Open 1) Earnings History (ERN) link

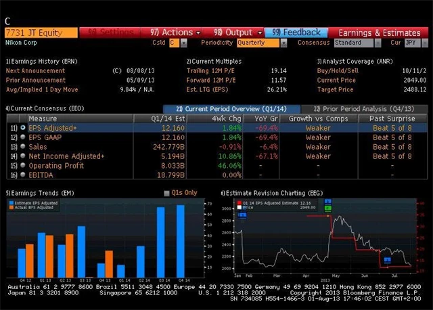42,62
